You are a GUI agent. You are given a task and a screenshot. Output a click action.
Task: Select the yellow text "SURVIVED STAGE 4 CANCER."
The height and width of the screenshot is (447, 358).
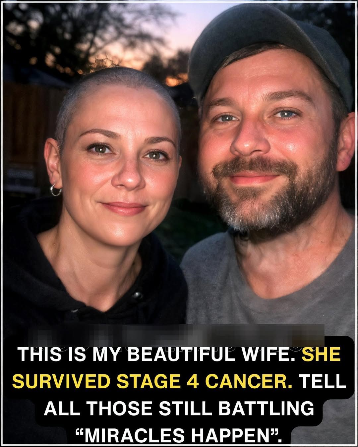(x=152, y=382)
